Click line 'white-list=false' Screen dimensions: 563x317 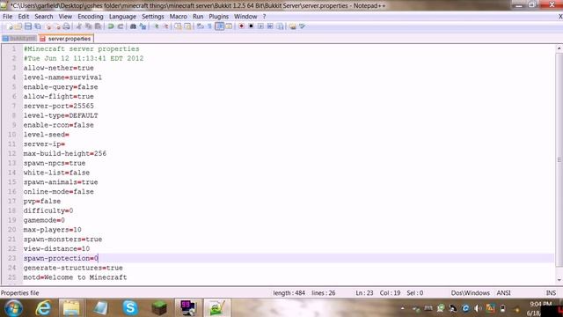[x=56, y=173]
